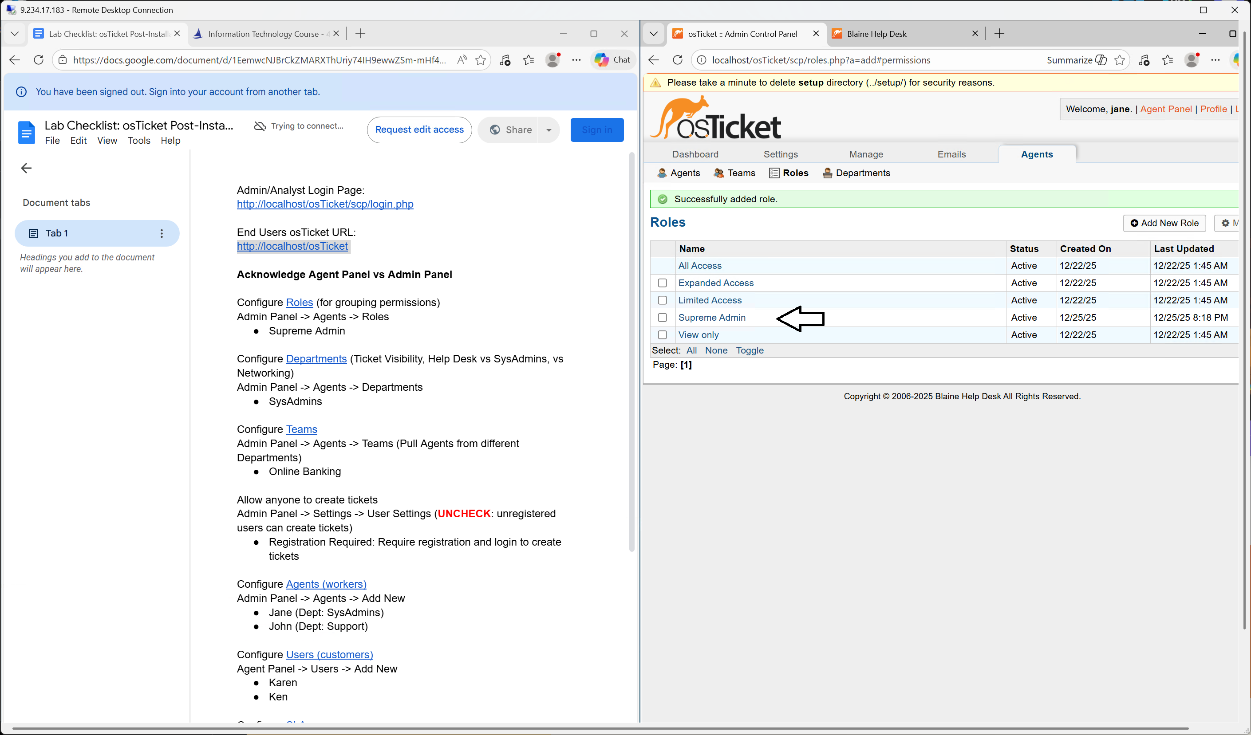
Task: Open the Tools menu in Docs
Action: coord(138,141)
